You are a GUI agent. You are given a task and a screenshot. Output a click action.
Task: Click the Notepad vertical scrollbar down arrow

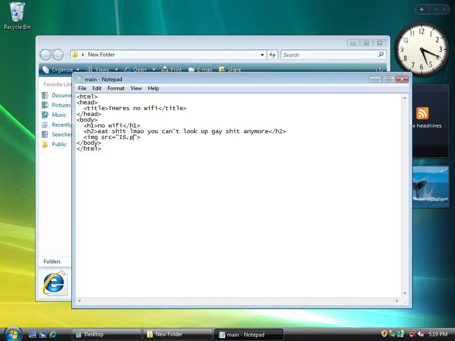click(x=405, y=293)
